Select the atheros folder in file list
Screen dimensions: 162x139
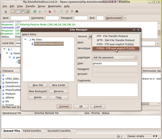(10, 97)
